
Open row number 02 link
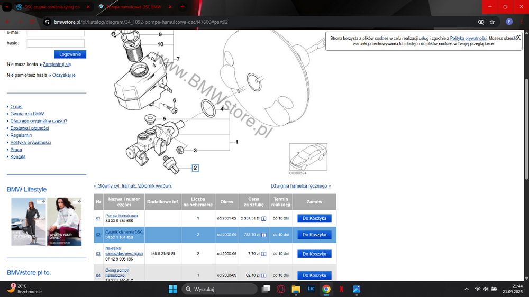coord(98,235)
